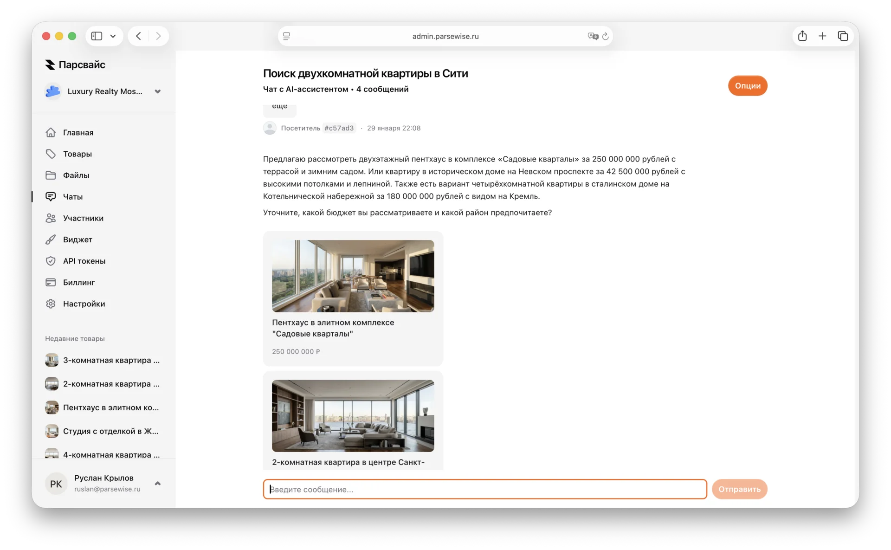The image size is (891, 550).
Task: Expand the Luxury Realty workspace dropdown
Action: [x=158, y=91]
